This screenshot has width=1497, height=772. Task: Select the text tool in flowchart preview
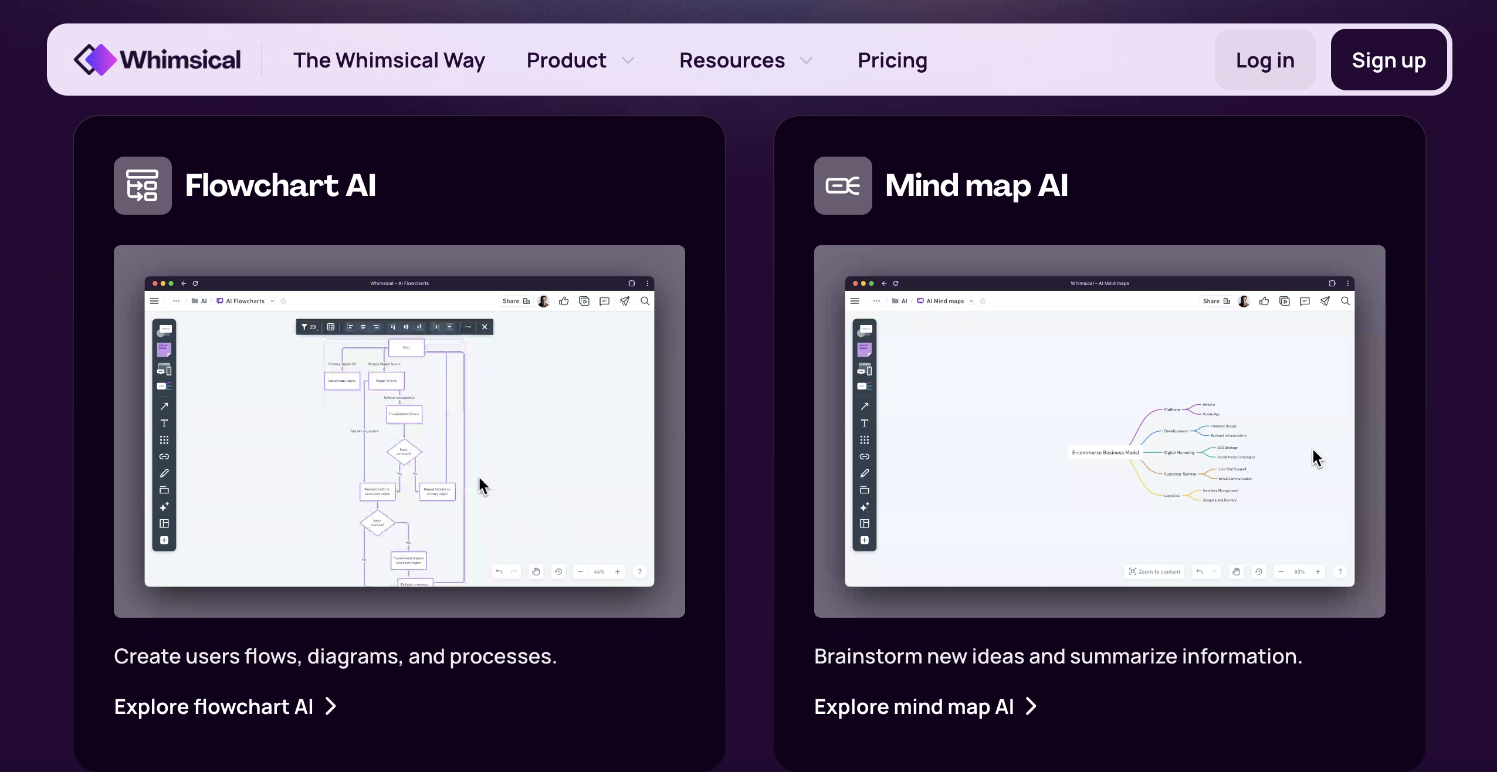pyautogui.click(x=164, y=423)
